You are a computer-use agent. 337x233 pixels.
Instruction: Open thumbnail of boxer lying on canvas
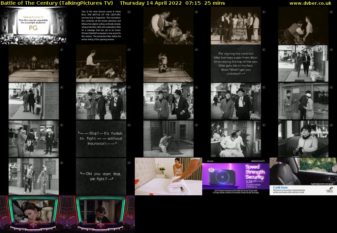coord(168,63)
